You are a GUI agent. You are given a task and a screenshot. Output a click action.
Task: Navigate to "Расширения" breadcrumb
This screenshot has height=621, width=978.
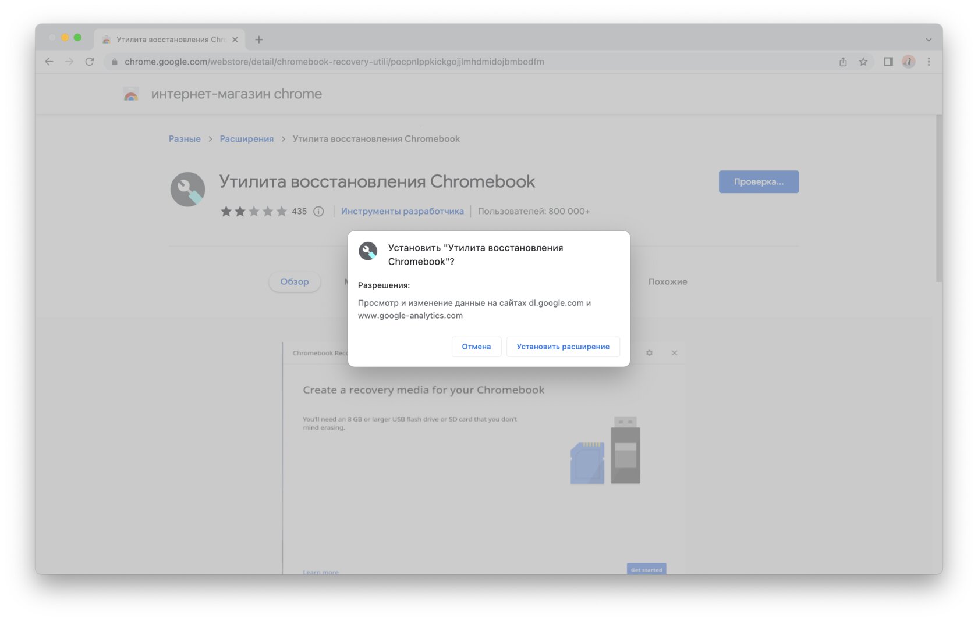(x=246, y=138)
